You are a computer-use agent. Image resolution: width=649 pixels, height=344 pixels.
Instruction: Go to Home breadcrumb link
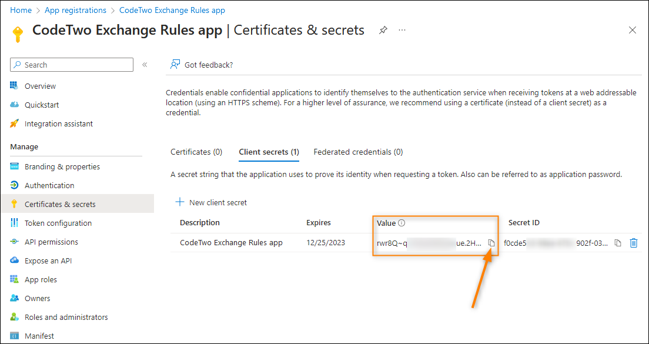tap(21, 10)
